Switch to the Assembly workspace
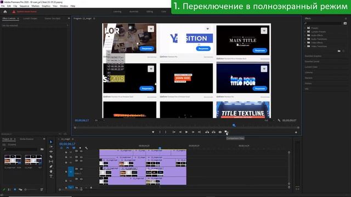The width and height of the screenshot is (351, 197). tap(134, 11)
